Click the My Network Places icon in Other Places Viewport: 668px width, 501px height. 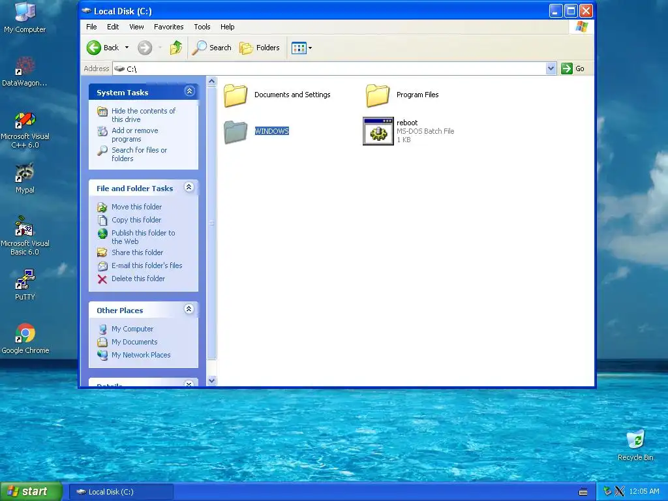102,356
